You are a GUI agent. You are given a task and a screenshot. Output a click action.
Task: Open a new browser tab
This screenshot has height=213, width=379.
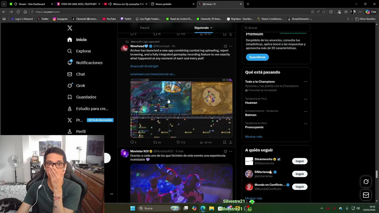(248, 4)
